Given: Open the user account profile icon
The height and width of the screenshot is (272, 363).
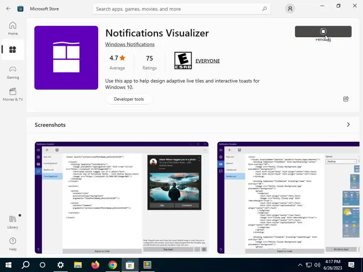Looking at the screenshot, I should click(x=290, y=9).
